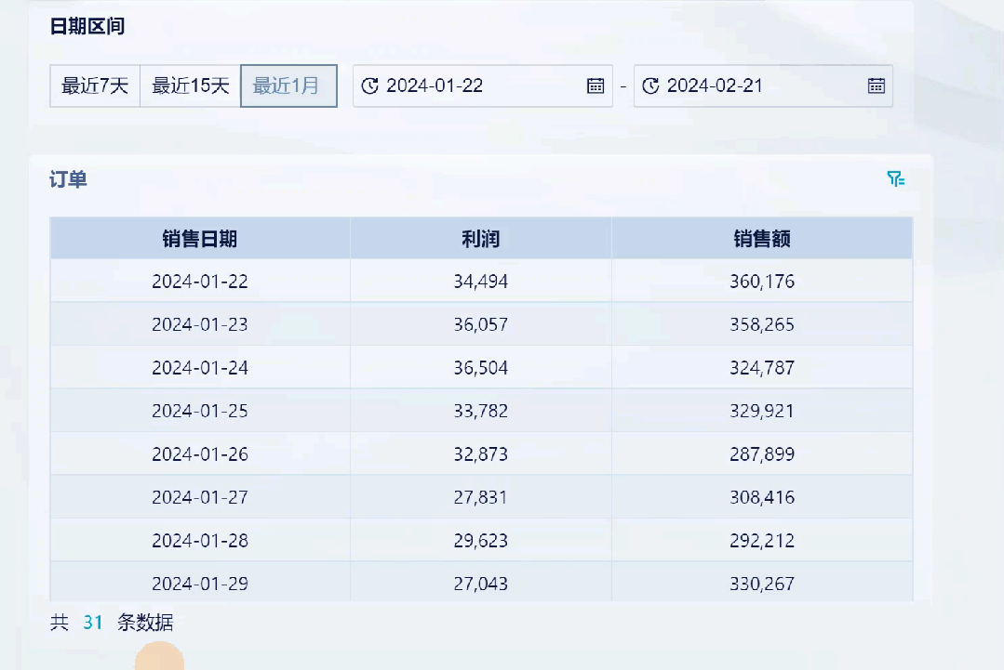Click sales amount 292,212
Image resolution: width=1004 pixels, height=670 pixels.
coord(762,540)
